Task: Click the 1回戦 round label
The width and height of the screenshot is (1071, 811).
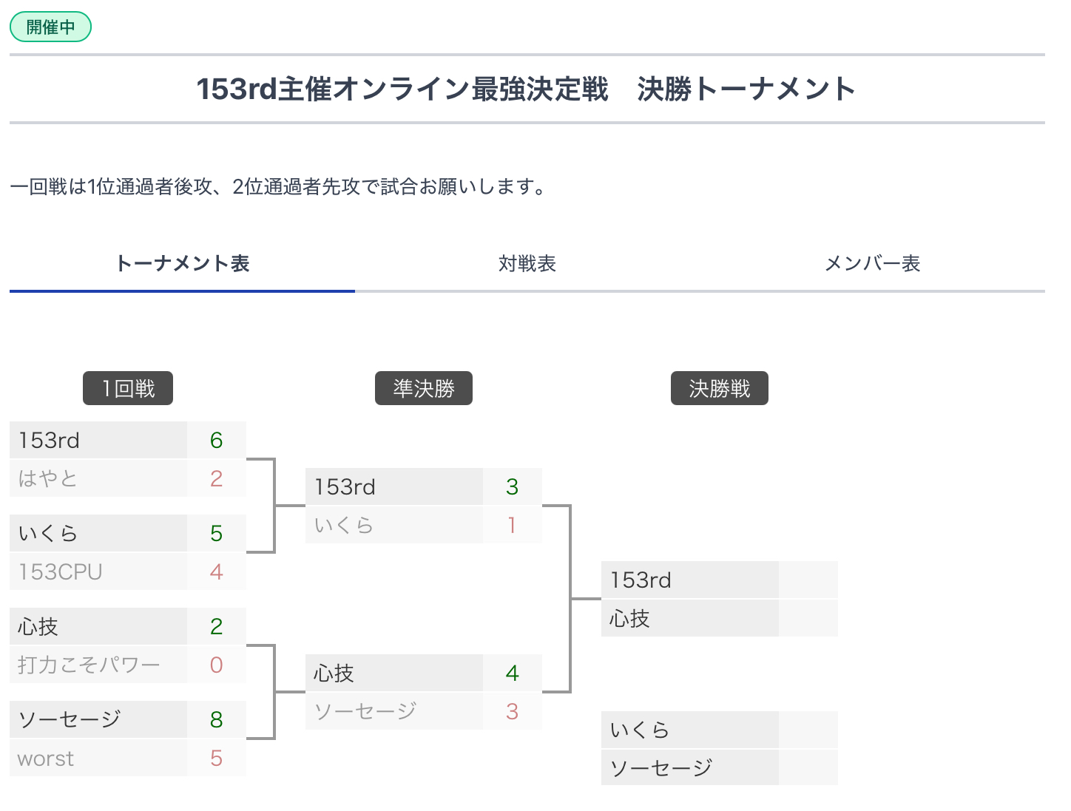Action: 128,388
